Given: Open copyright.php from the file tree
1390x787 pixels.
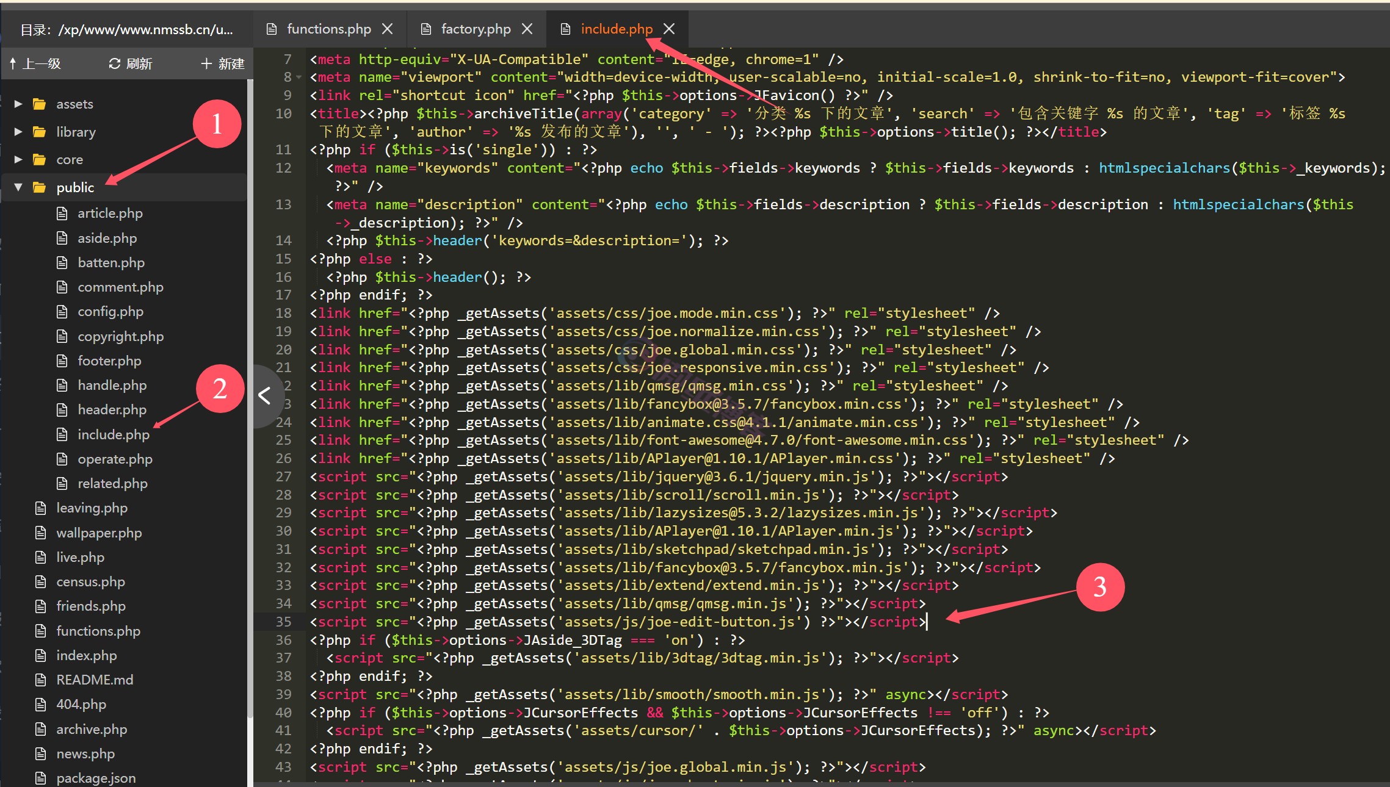Looking at the screenshot, I should [x=121, y=336].
